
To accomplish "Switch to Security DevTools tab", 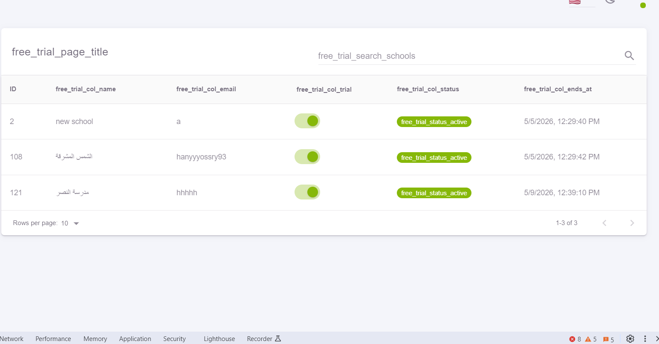I will tap(174, 339).
